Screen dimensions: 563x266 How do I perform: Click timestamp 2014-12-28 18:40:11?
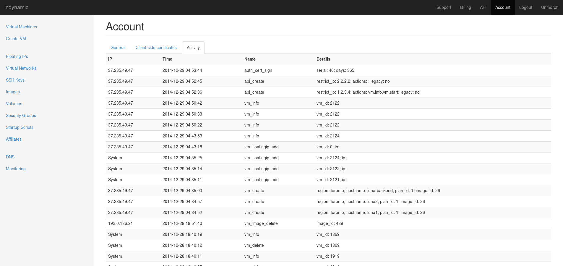(182, 256)
